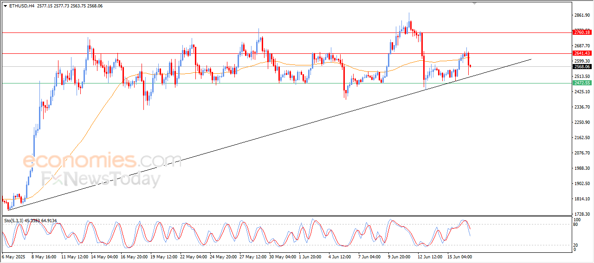Select the green 2472.55 support level label

click(x=582, y=83)
